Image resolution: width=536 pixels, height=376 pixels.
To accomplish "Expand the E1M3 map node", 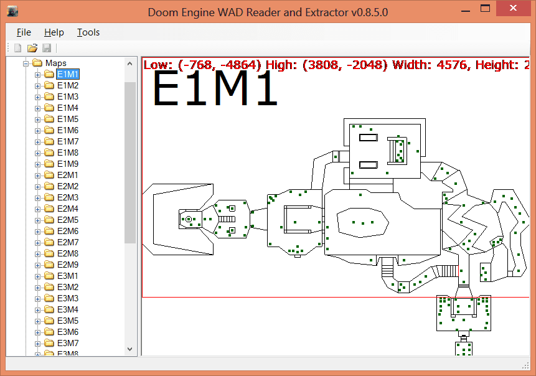I will [x=37, y=97].
